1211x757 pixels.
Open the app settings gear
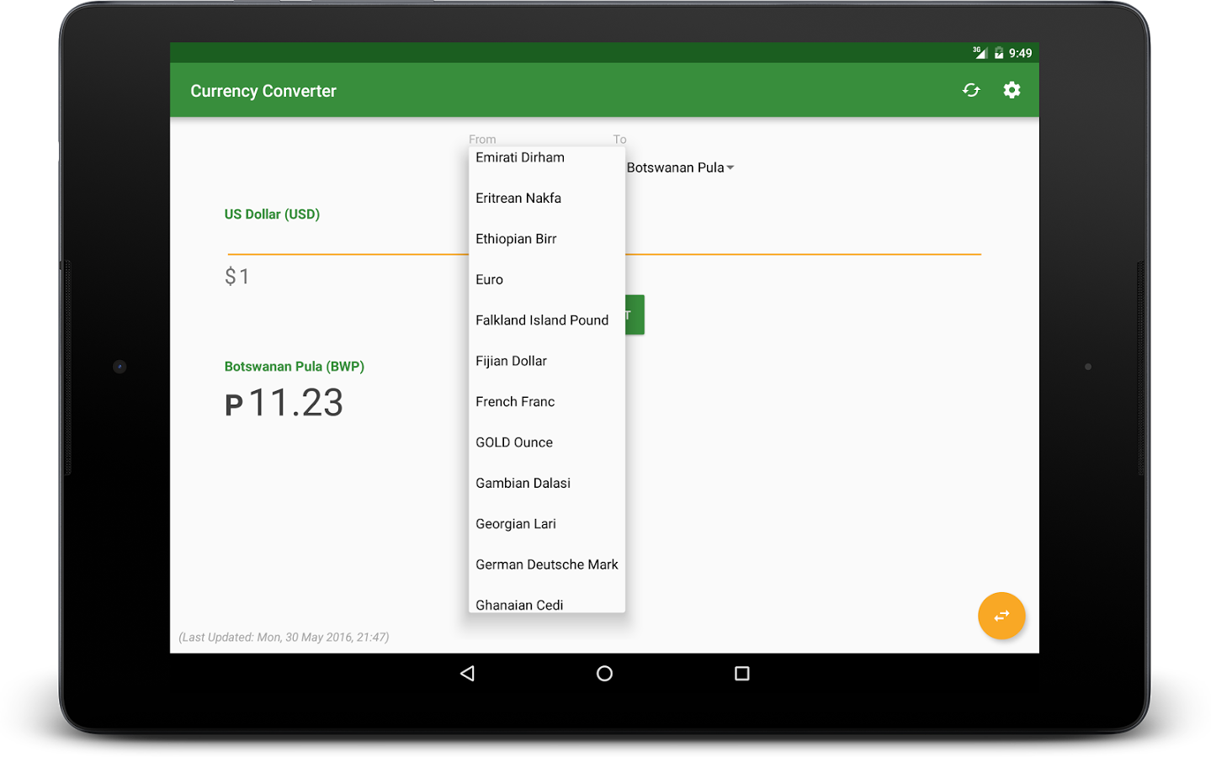(x=1012, y=90)
